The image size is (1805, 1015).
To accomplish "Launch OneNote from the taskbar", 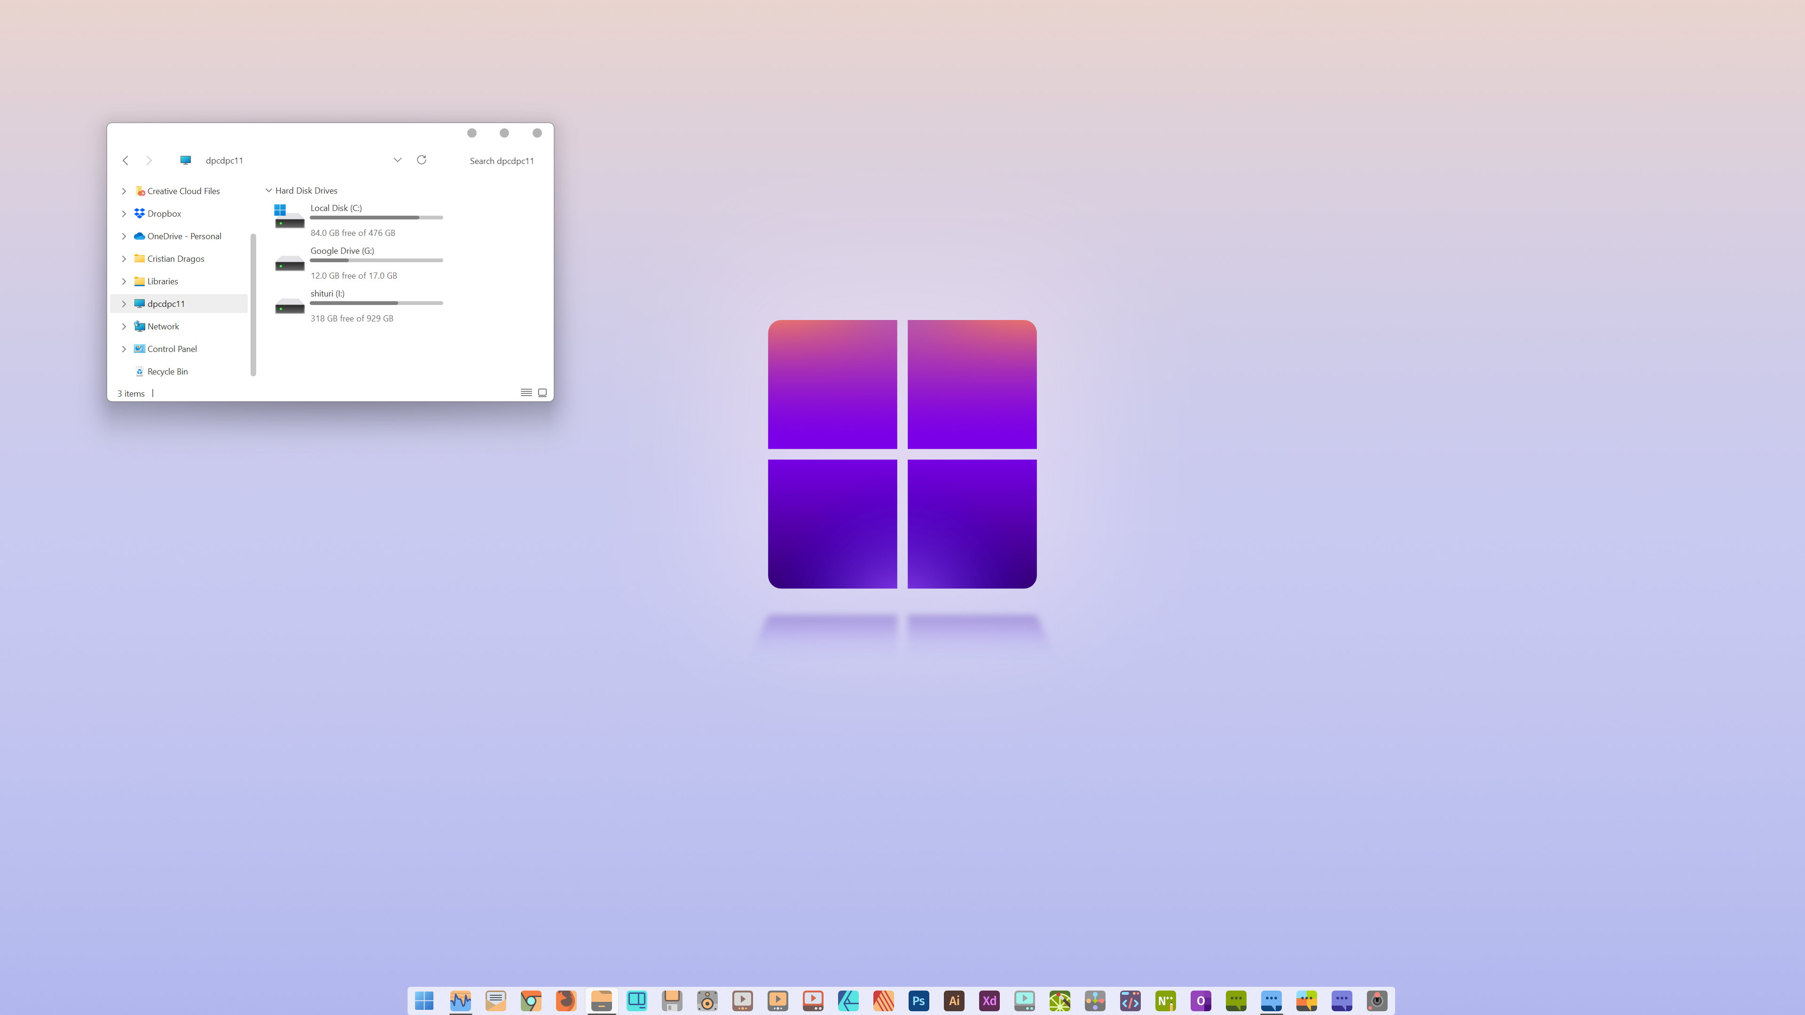I will pos(1201,1000).
